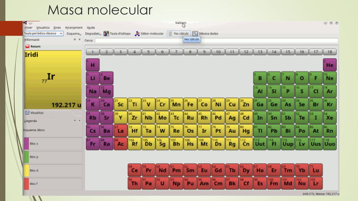This screenshot has height=201, width=358.
Task: Select the Tungsten (W) element
Action: coord(162,131)
